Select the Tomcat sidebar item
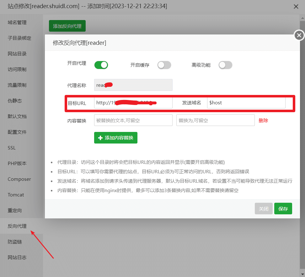This screenshot has width=305, height=277. pos(16,195)
